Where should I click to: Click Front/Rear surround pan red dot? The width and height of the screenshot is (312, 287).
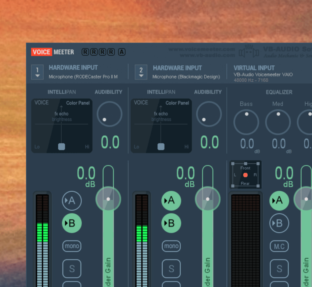pyautogui.click(x=245, y=175)
